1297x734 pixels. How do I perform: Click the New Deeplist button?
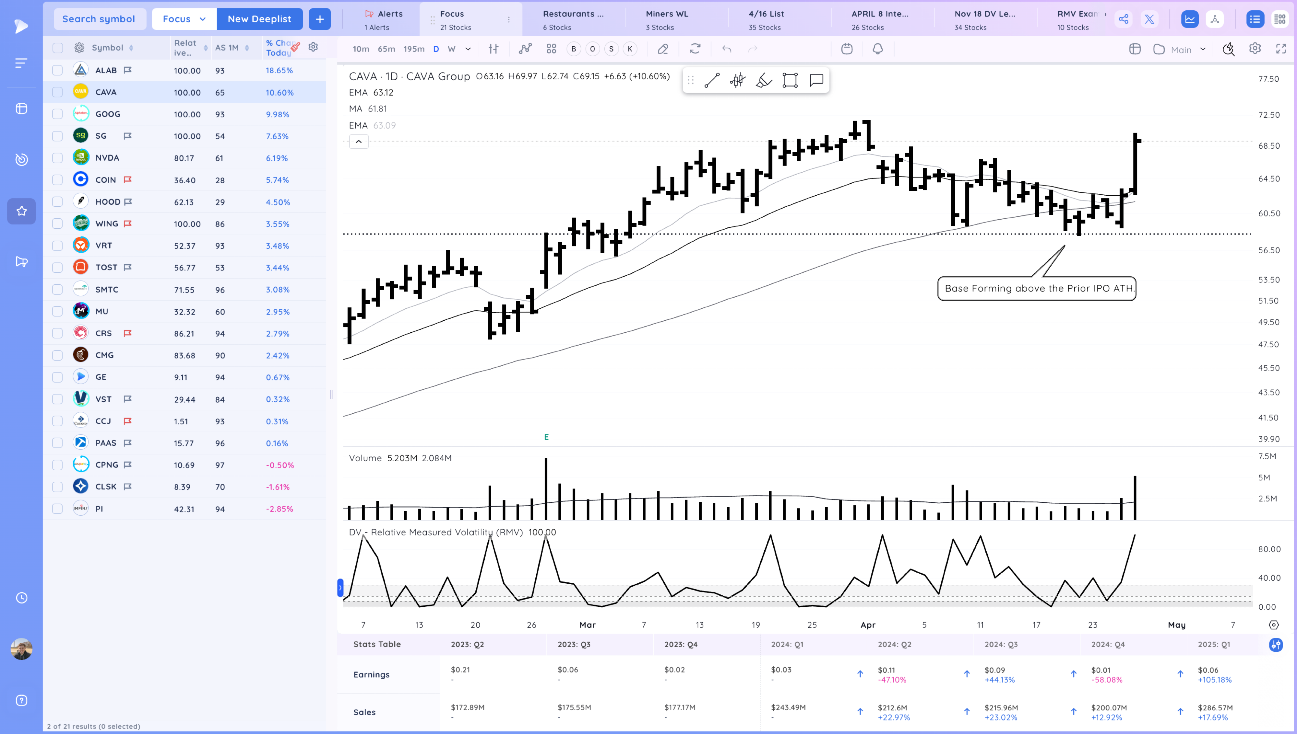(x=259, y=19)
